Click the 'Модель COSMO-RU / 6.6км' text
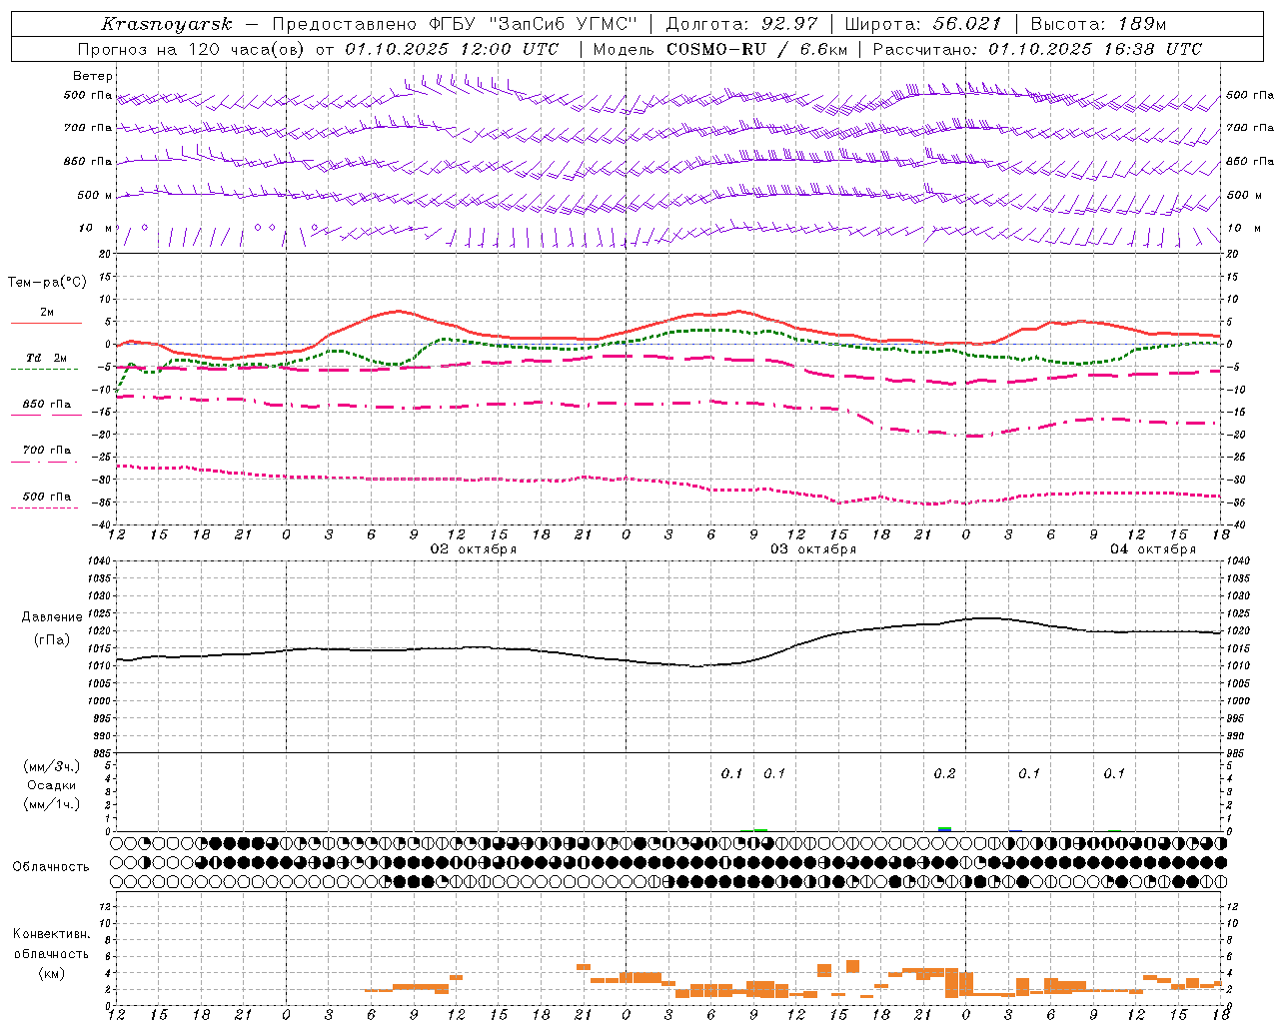1279x1023 pixels. [720, 49]
